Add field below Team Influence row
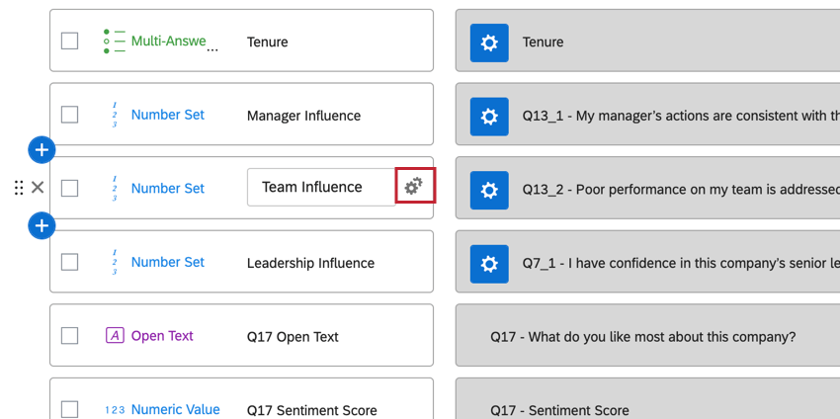 pyautogui.click(x=42, y=226)
